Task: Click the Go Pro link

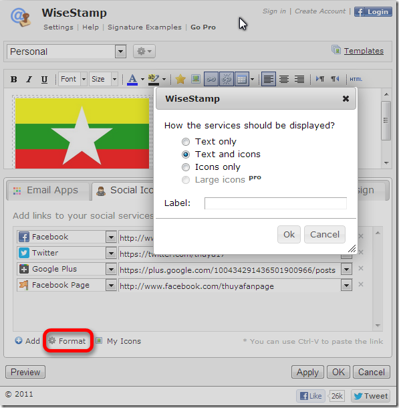Action: point(203,27)
